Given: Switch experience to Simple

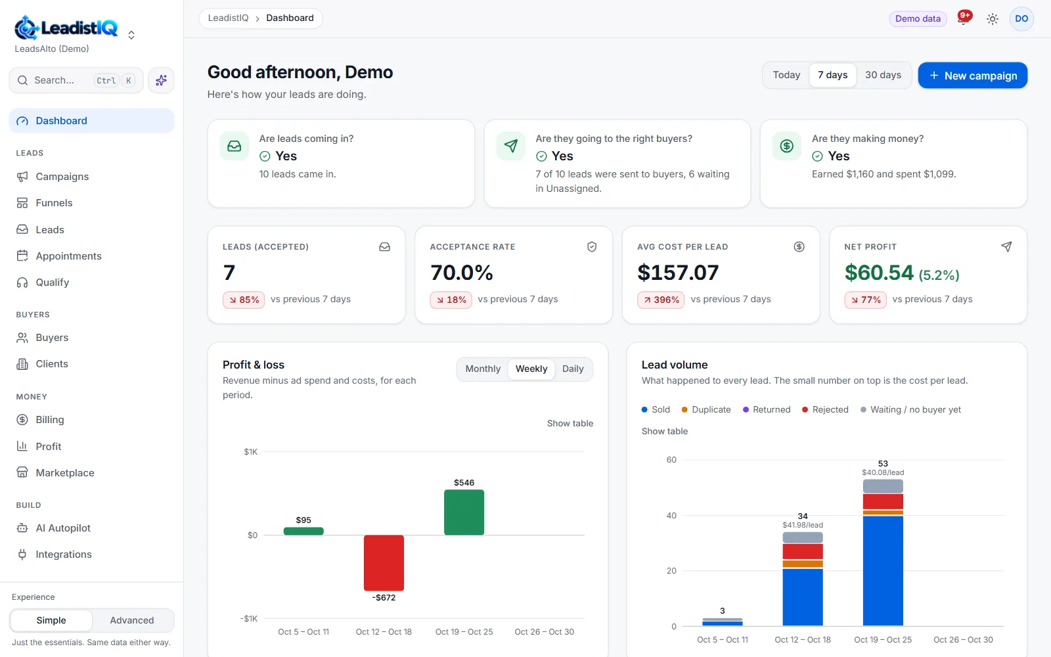Looking at the screenshot, I should (51, 620).
